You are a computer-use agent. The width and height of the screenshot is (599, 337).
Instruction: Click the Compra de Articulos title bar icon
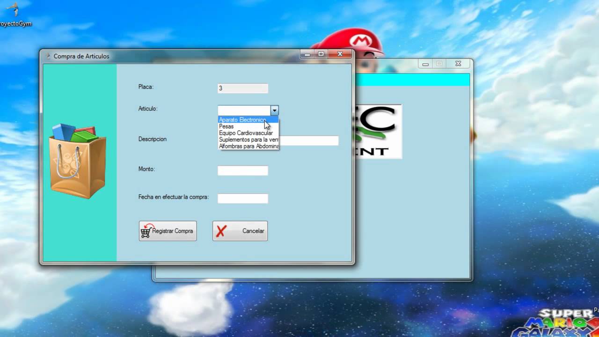pos(47,56)
